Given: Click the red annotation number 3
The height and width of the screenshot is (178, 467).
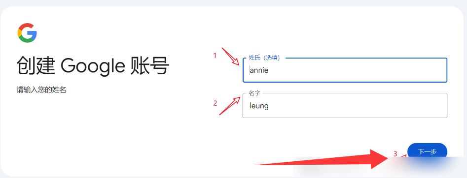Looking at the screenshot, I should coord(395,153).
